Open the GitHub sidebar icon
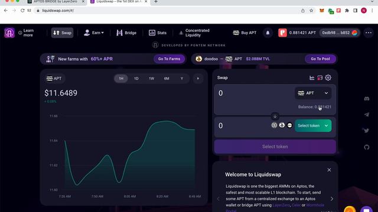Image resolution: width=378 pixels, height=212 pixels. pyautogui.click(x=366, y=147)
